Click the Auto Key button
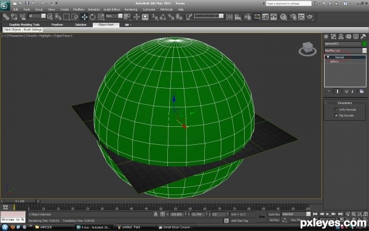This screenshot has width=369, height=231. point(274,214)
